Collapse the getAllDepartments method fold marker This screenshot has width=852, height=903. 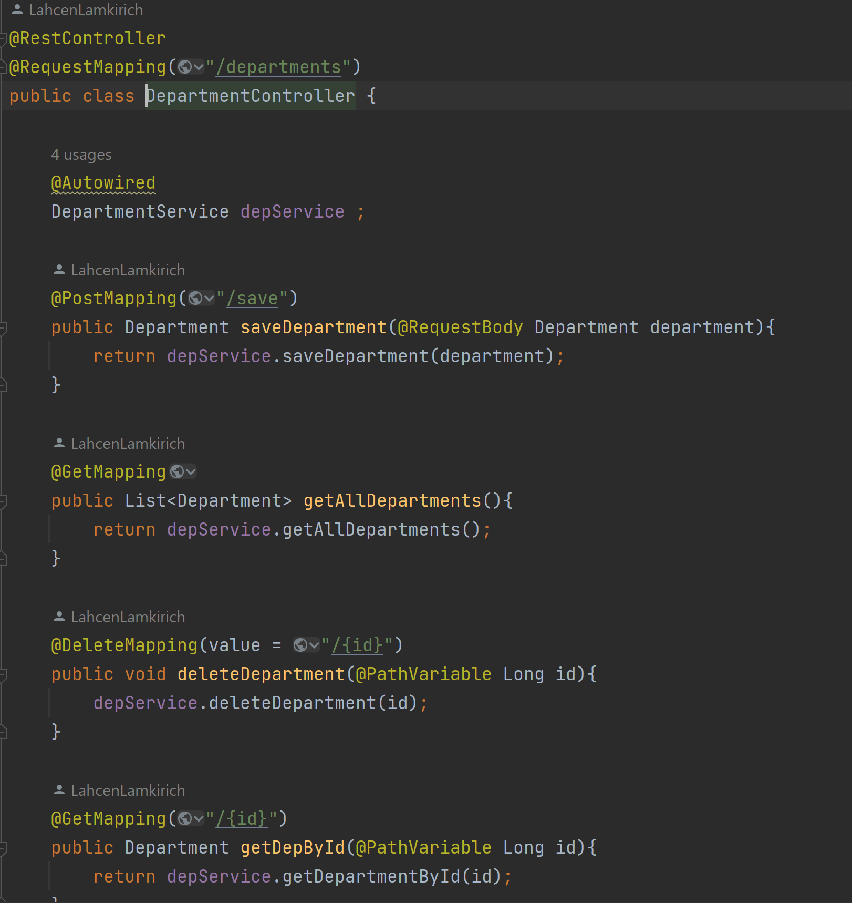click(3, 501)
